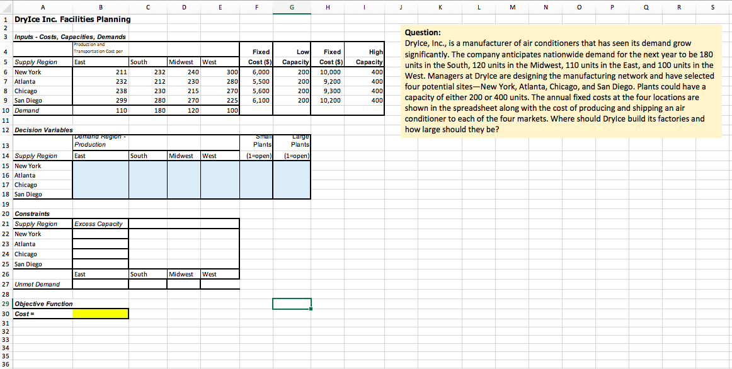Select Chicago Midwest production decision cell

pyautogui.click(x=184, y=184)
